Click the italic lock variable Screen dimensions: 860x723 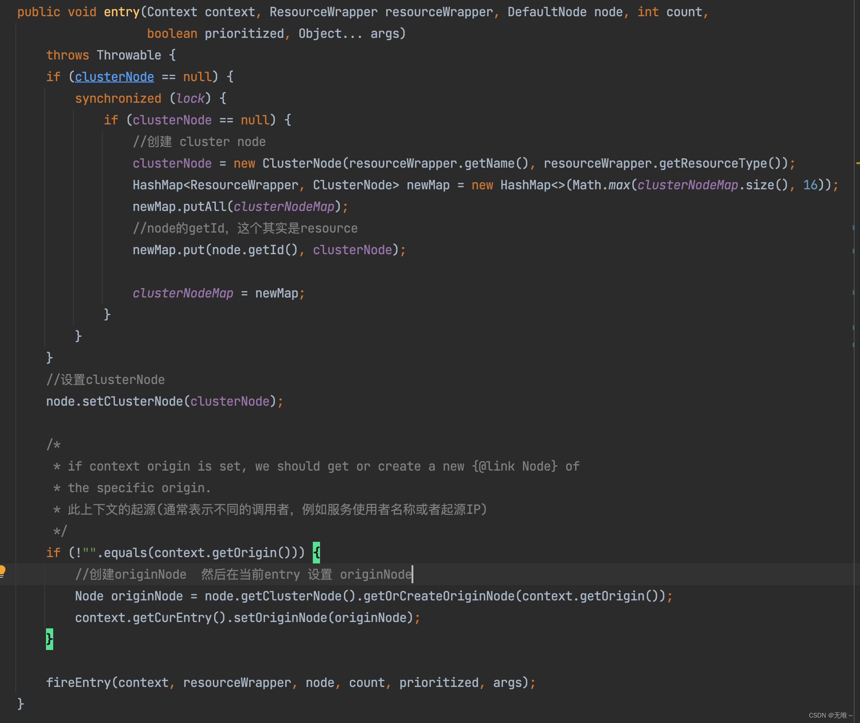[190, 98]
